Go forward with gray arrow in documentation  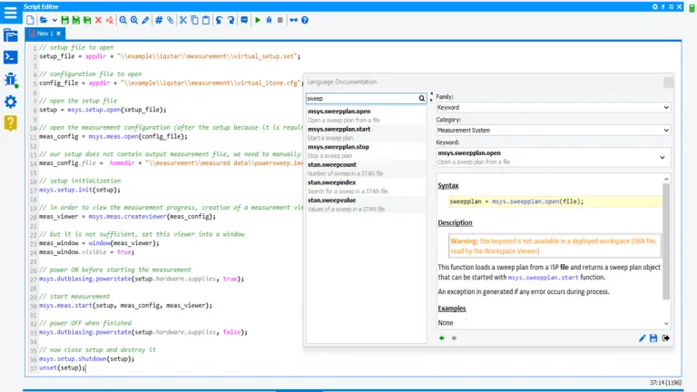click(x=454, y=338)
